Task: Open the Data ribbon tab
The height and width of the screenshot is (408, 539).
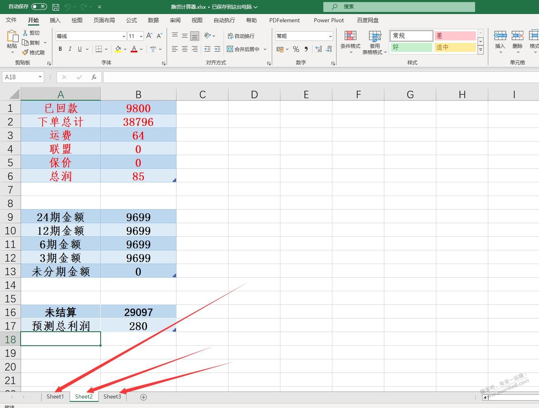Action: [153, 20]
